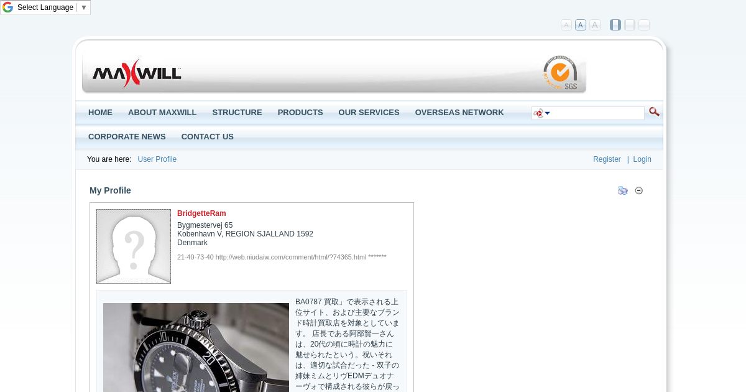Screen dimensions: 746x392
Task: Open the ABOUT MAXWILL menu
Action: tap(162, 113)
